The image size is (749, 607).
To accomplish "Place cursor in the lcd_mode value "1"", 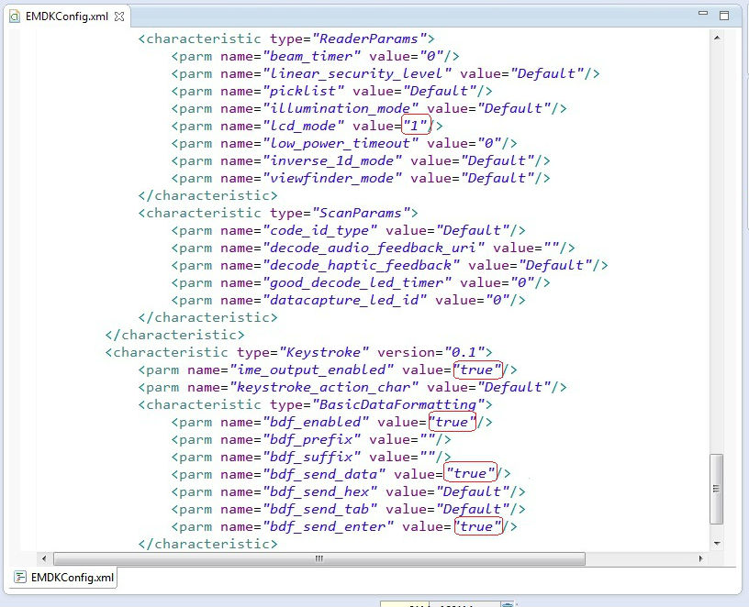I will click(416, 126).
